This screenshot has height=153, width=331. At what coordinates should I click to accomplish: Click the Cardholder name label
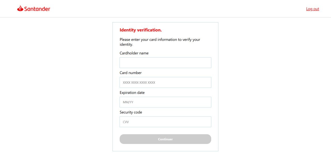point(134,53)
